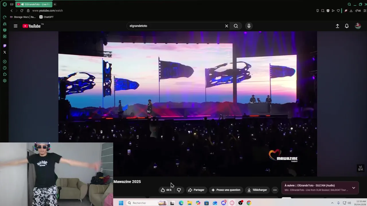Click the 'Mawazine 2025' video title
Image resolution: width=367 pixels, height=206 pixels.
[127, 182]
